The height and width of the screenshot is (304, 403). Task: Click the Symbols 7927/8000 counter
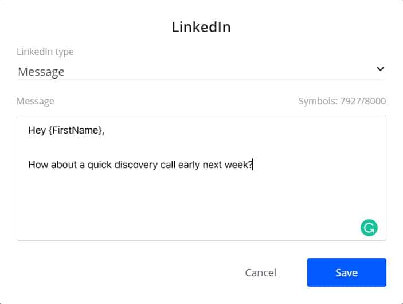point(342,101)
